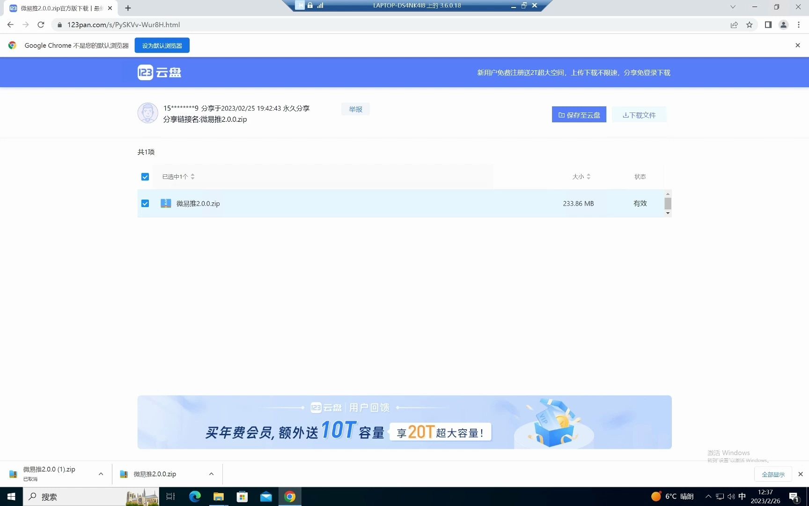809x506 pixels.
Task: Open the tab search dropdown in Chrome
Action: point(733,7)
